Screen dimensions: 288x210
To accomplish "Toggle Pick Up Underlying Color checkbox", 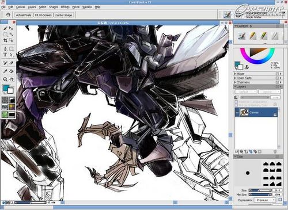I will click(x=236, y=105).
